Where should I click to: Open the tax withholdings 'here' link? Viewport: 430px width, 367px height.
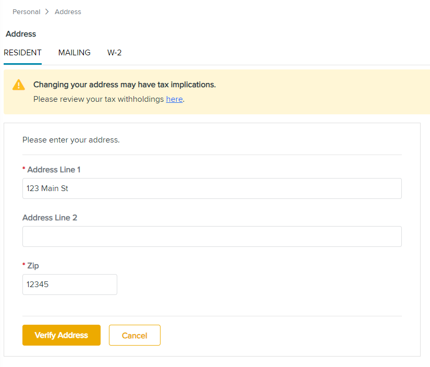point(174,99)
